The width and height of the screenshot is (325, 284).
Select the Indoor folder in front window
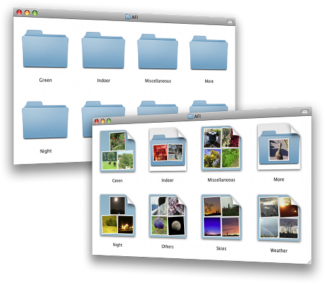click(x=167, y=150)
